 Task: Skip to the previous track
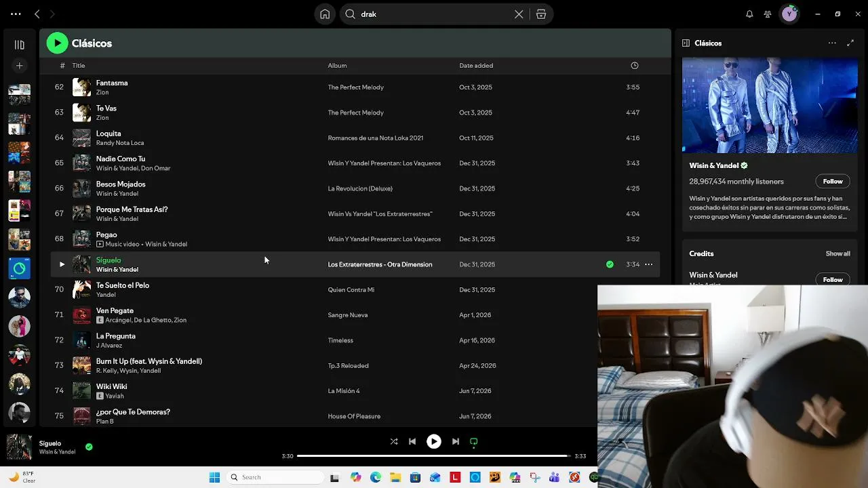click(412, 441)
